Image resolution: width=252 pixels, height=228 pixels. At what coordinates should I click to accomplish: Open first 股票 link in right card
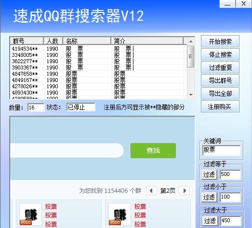click(x=140, y=207)
